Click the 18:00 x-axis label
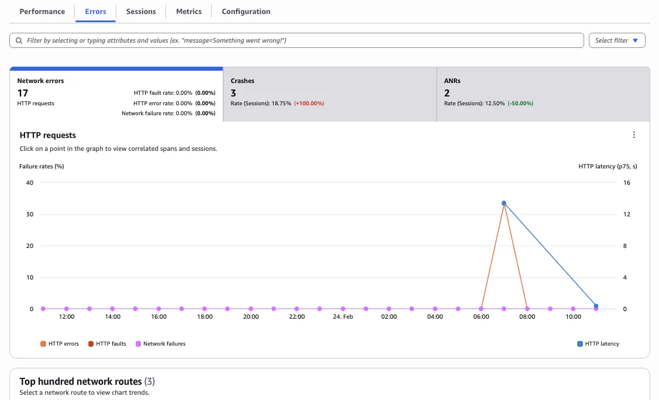Viewport: 659px width, 400px height. coord(205,317)
